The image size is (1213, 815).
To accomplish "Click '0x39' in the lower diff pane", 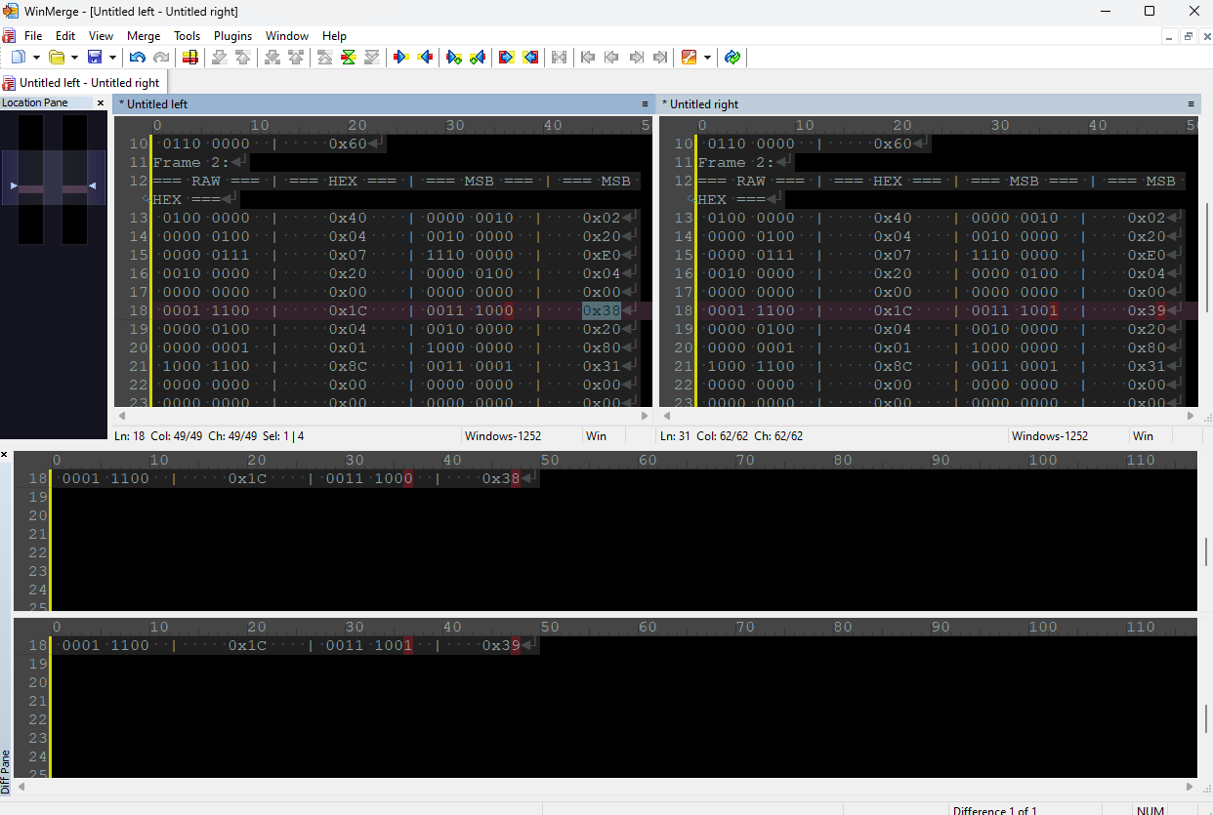I will click(x=501, y=645).
